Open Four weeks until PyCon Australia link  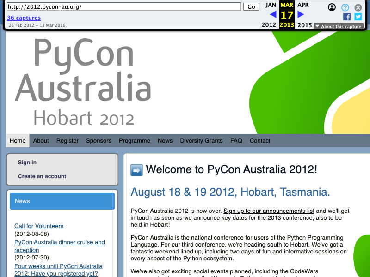tap(58, 270)
